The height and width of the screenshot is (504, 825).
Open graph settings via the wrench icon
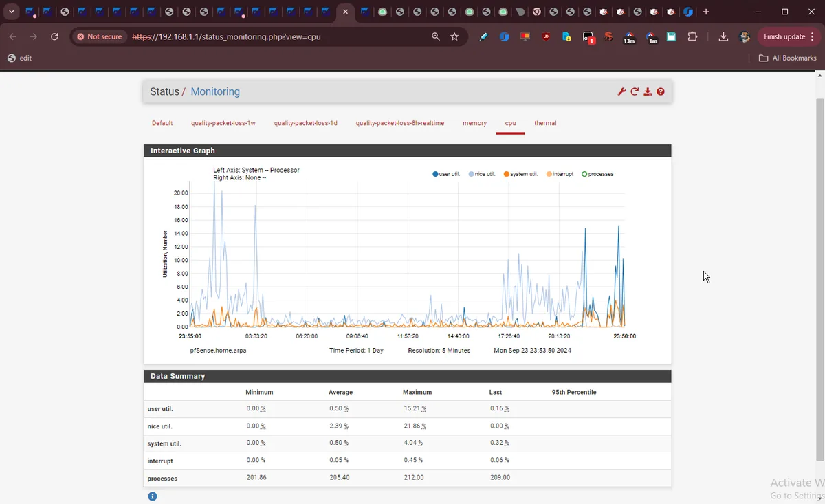pyautogui.click(x=621, y=91)
